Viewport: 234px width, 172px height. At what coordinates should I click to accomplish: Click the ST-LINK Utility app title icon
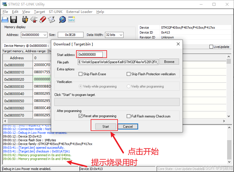click(5, 4)
